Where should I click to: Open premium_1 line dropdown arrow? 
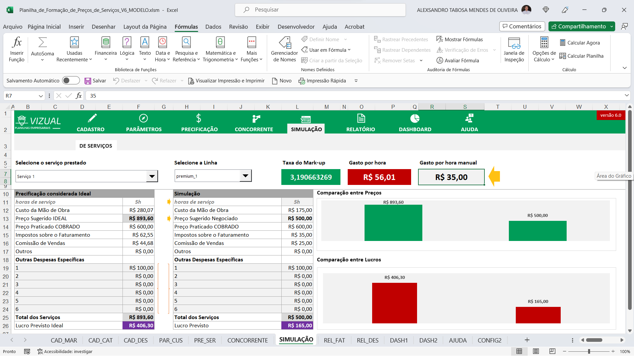245,176
